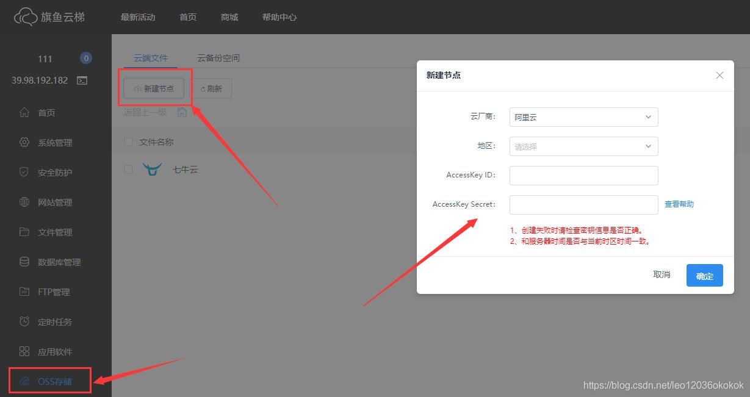750x397 pixels.
Task: Click the 刷新 refresh button
Action: tap(211, 88)
